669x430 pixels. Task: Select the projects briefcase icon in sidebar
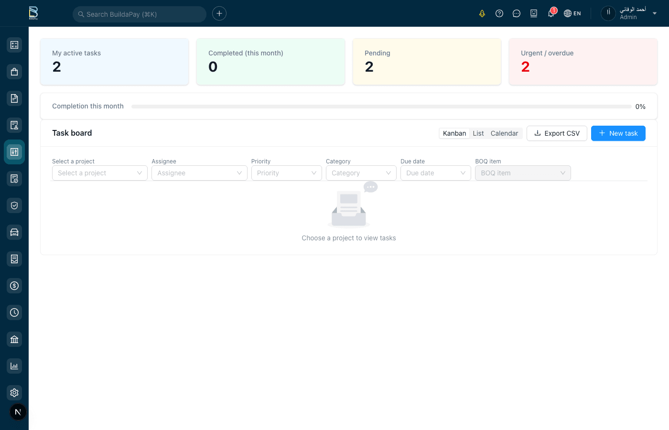[14, 71]
